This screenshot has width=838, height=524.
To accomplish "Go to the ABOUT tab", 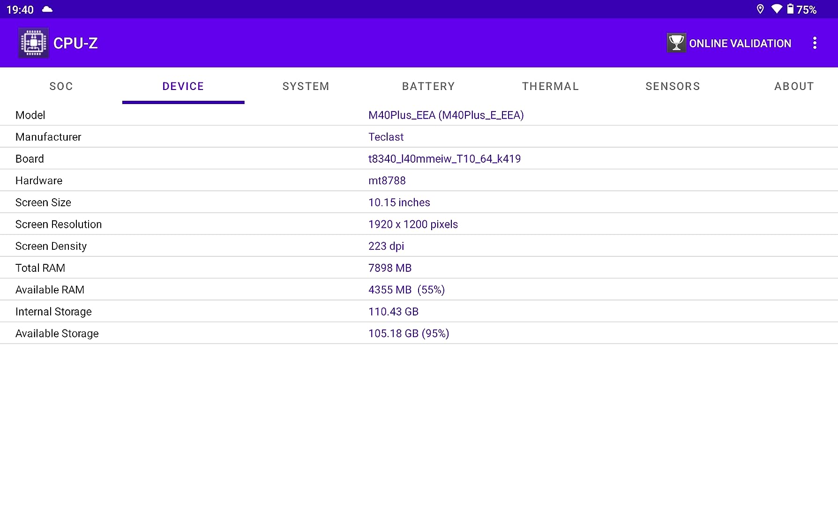I will coord(794,86).
